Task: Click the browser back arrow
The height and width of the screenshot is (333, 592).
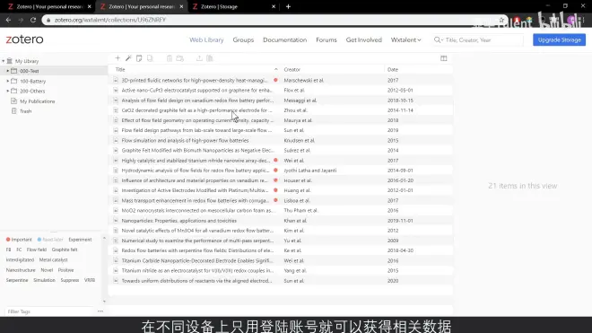Action: pyautogui.click(x=8, y=20)
